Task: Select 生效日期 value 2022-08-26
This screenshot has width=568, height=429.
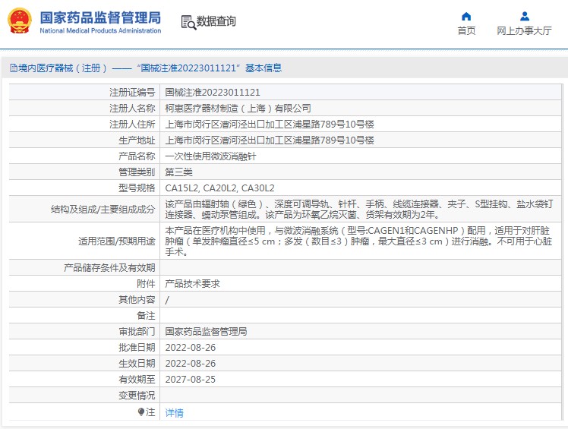Action: pyautogui.click(x=190, y=364)
